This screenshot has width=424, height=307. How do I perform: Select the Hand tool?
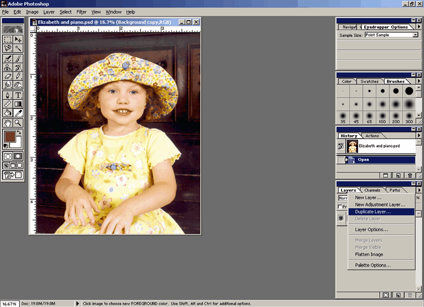8,123
